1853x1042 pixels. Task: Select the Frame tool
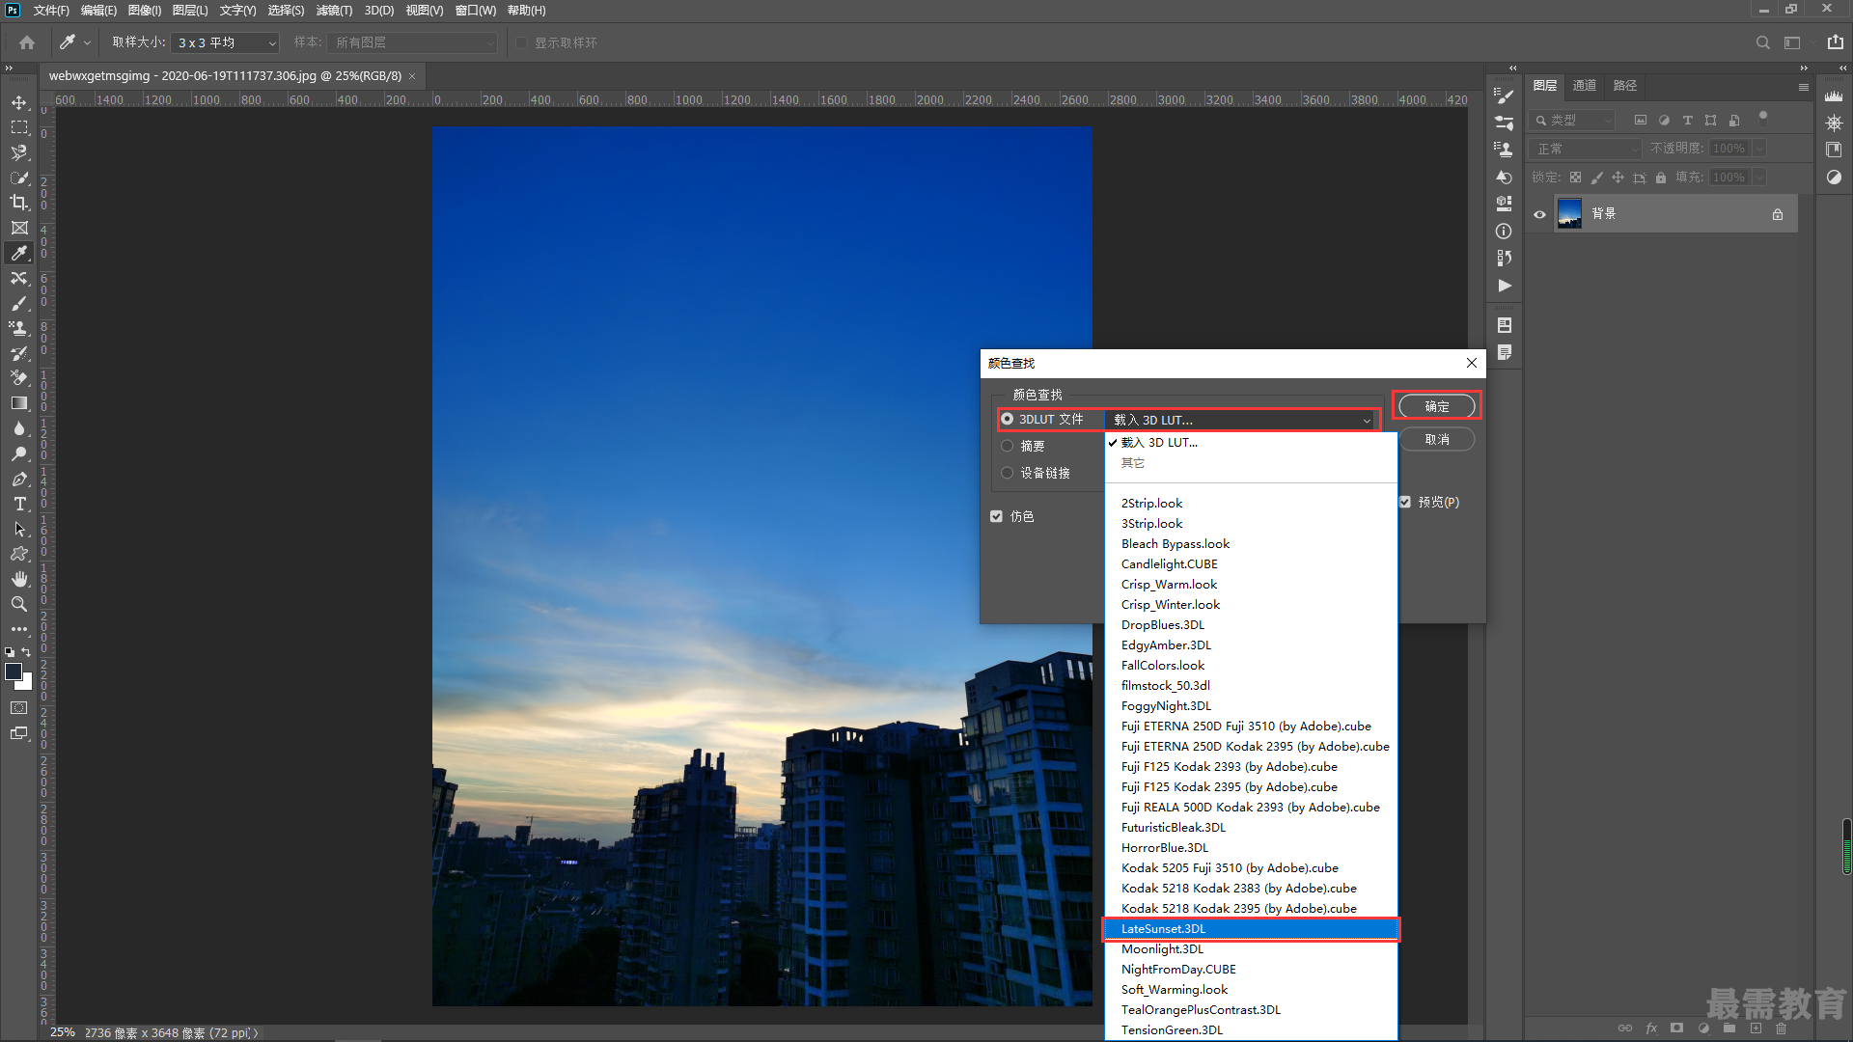pyautogui.click(x=19, y=228)
